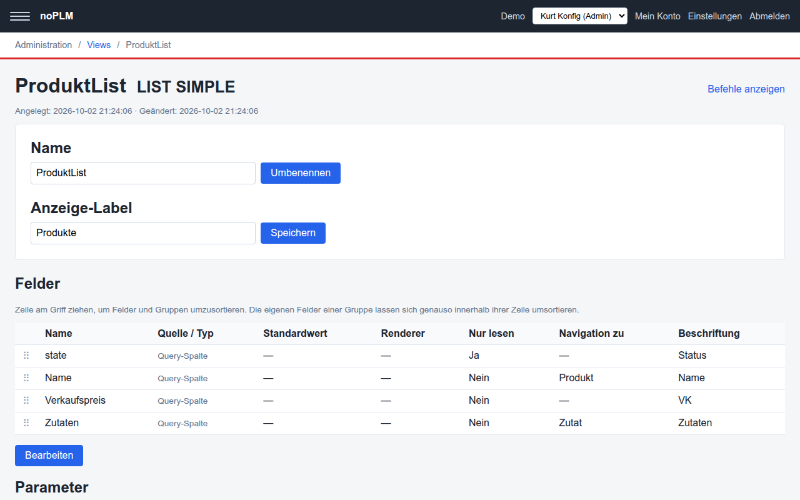Open Einstellungen in the top bar
This screenshot has height=500, width=800.
tap(714, 16)
